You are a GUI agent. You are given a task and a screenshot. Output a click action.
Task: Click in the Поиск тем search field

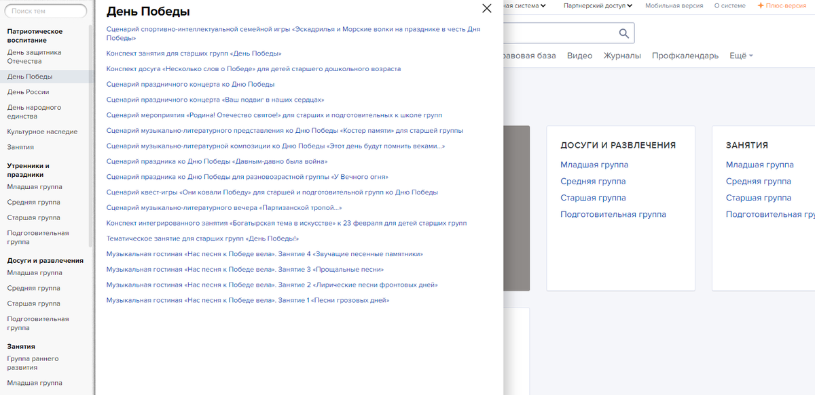[x=46, y=11]
